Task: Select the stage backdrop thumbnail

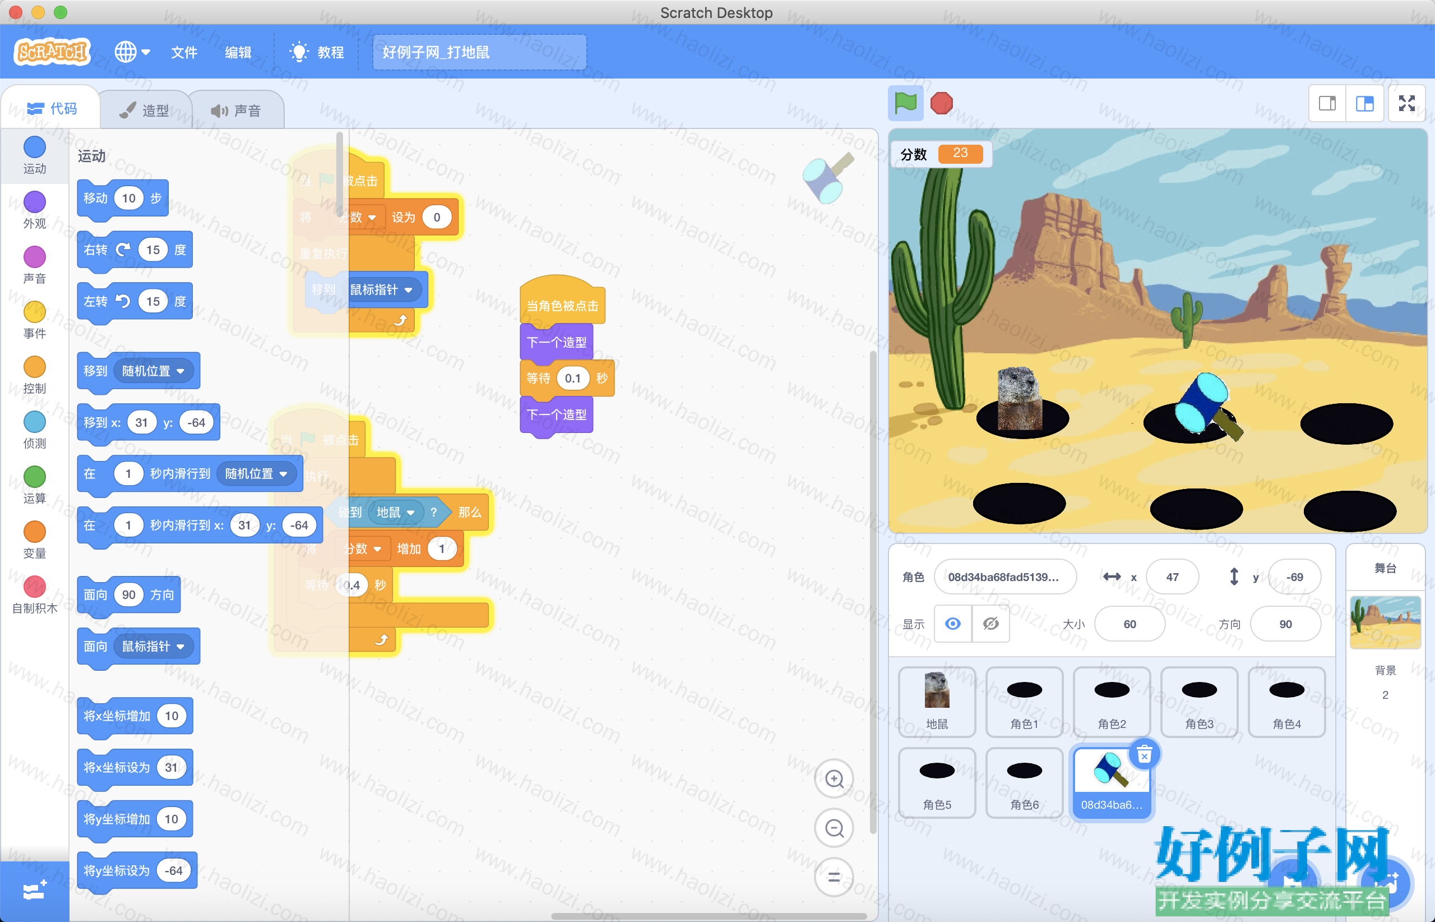Action: click(1385, 622)
